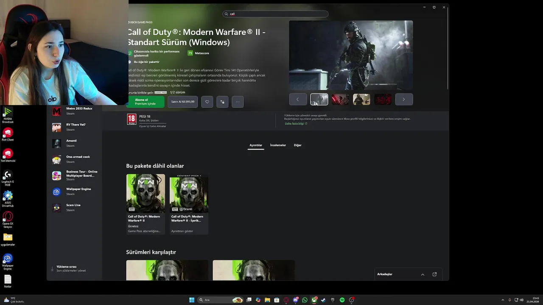Open Epic Games Launcher from taskbar
Screen dimensions: 543x305
333,300
